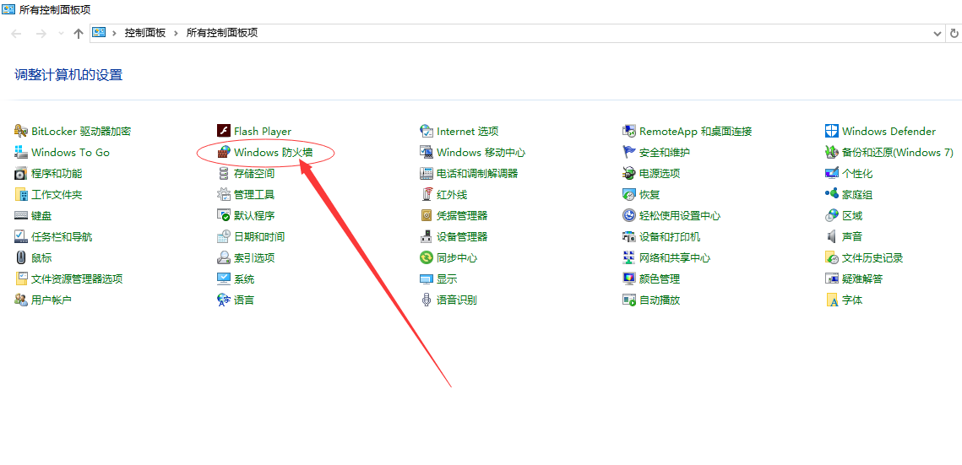Click the 设备管理器 icon
The width and height of the screenshot is (962, 465).
pos(427,236)
